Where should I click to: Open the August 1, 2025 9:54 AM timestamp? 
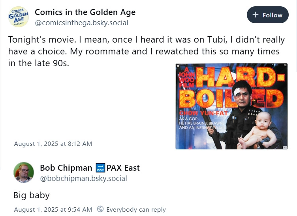53,210
